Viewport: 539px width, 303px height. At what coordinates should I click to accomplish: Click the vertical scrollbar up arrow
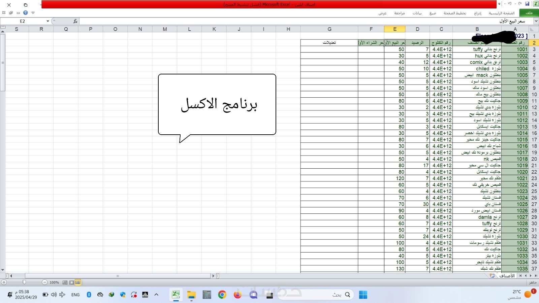(x=3, y=31)
